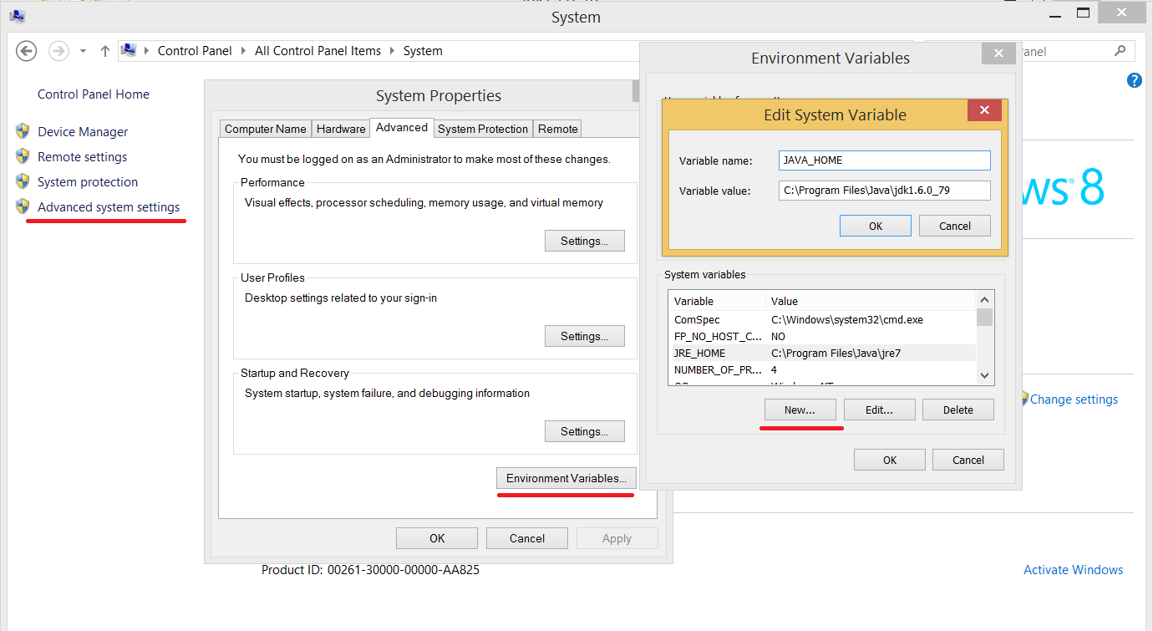Screen dimensions: 1153x631
Task: Switch to the System Protection tab
Action: pyautogui.click(x=483, y=129)
